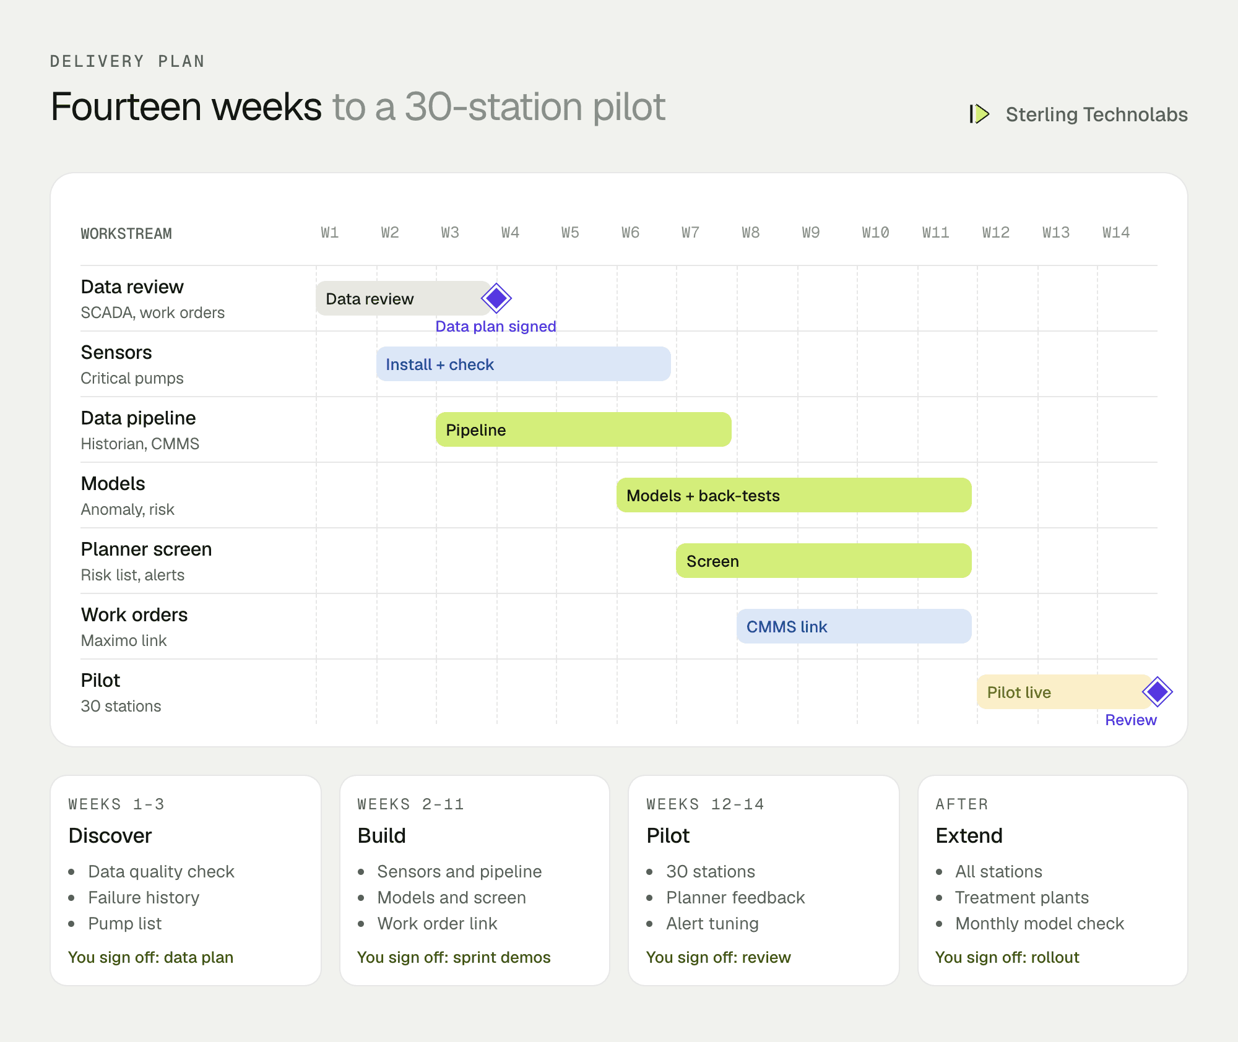Click the 'Review' milestone label text

[x=1131, y=720]
